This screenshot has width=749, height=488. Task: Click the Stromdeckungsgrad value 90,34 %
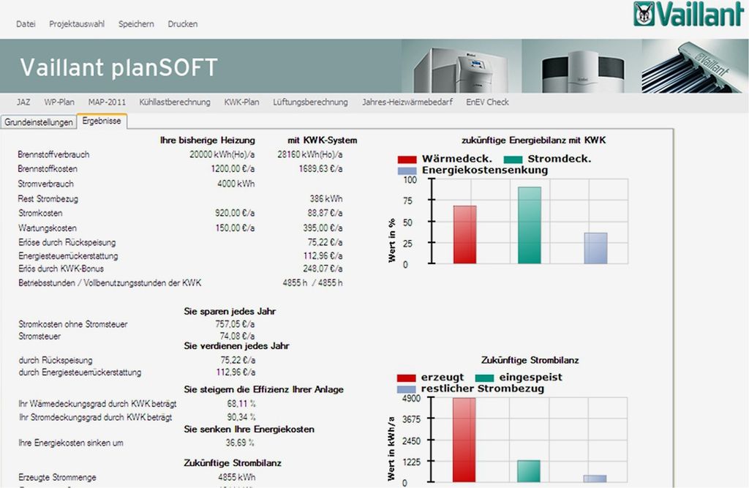point(241,417)
